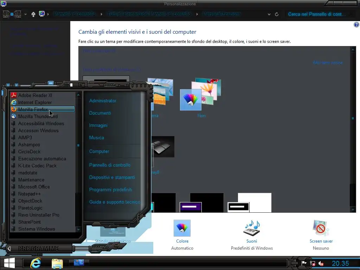This screenshot has width=360, height=270.
Task: Open Internet Explorer on the taskbar
Action: (36, 263)
